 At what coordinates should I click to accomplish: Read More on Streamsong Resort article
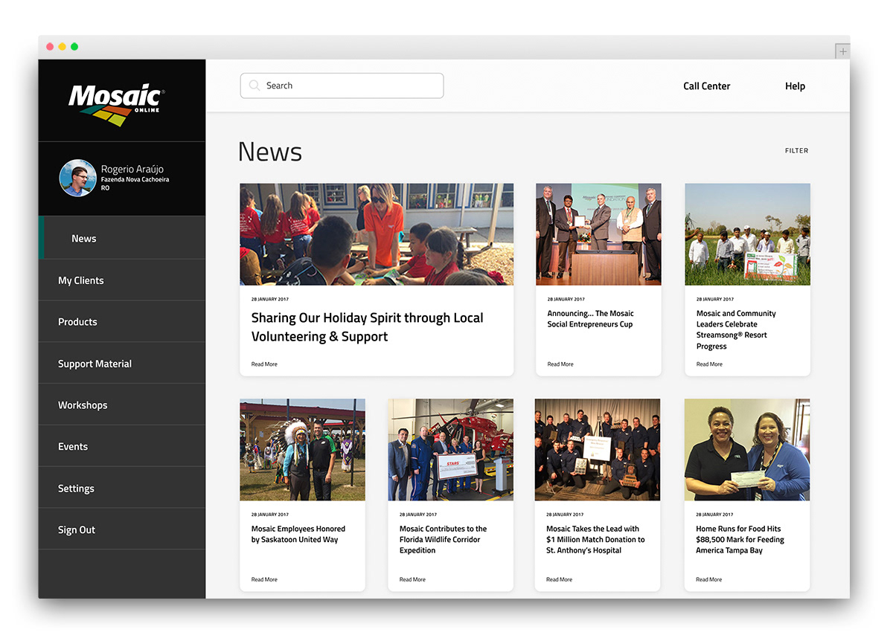tap(709, 364)
